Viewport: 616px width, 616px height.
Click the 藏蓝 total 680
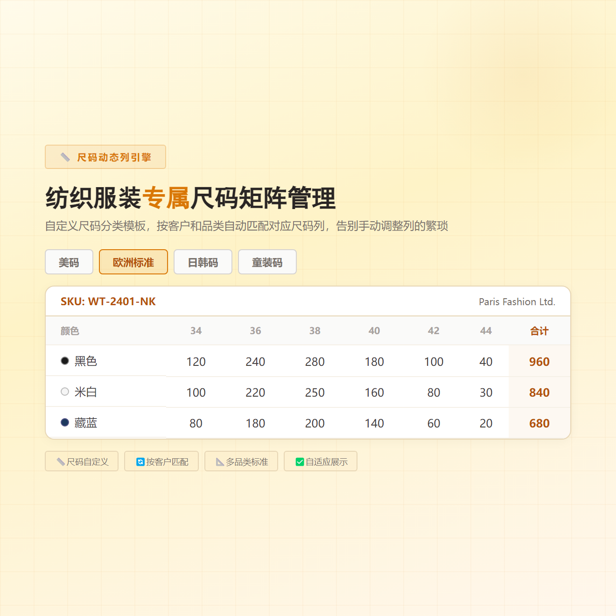click(539, 423)
